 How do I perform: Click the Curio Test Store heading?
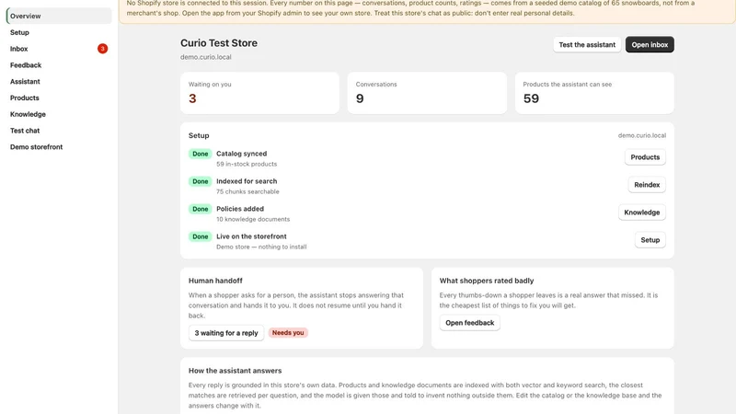219,43
